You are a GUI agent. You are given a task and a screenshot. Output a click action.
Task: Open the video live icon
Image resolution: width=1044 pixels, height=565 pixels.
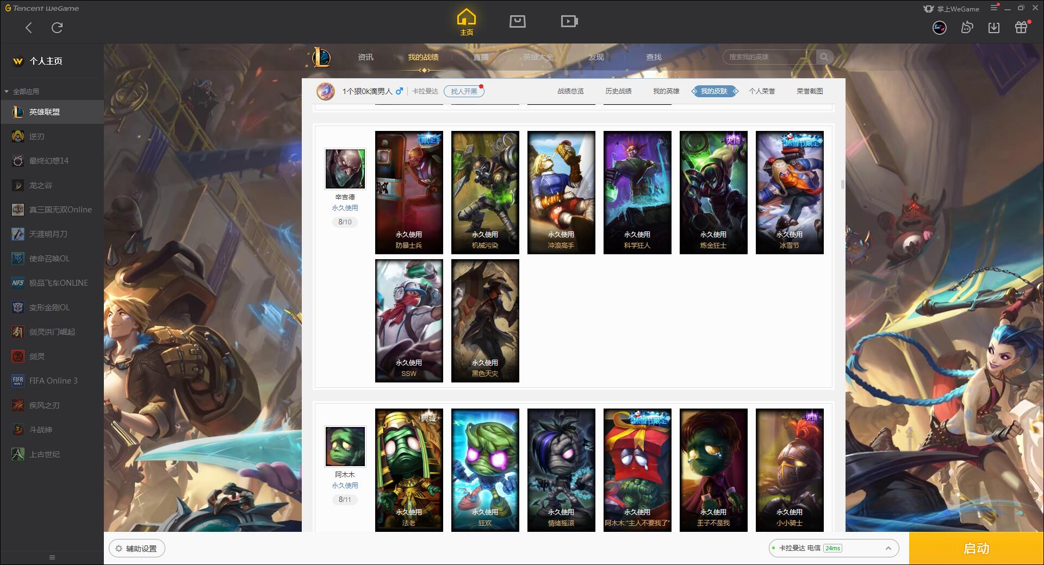[569, 22]
